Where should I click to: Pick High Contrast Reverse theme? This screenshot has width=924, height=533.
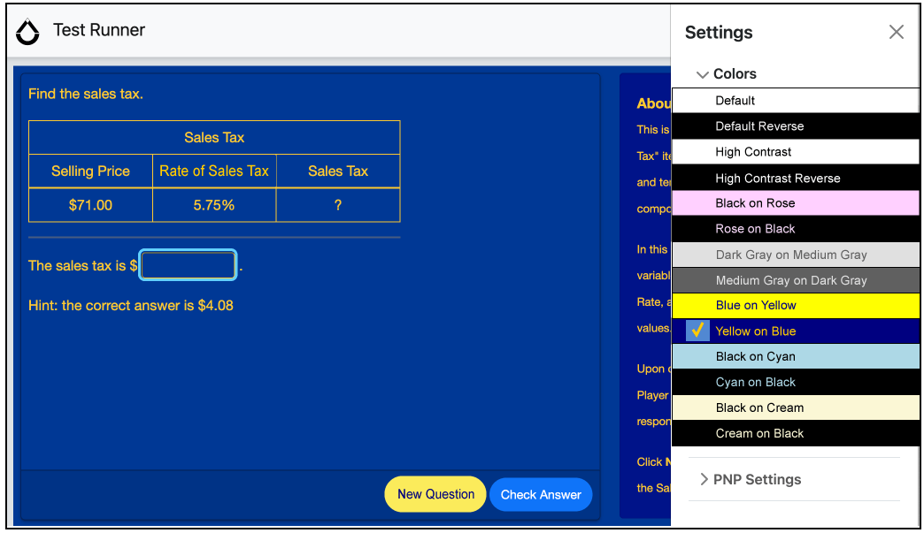[795, 178]
